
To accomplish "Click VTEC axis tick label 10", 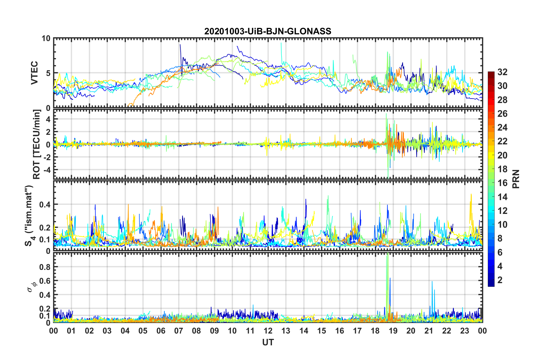I will tap(46, 39).
